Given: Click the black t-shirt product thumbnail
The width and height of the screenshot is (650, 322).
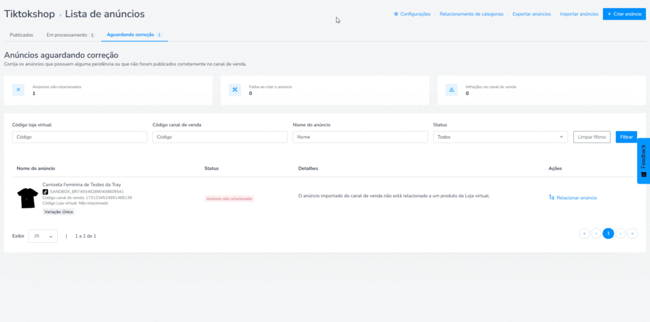Looking at the screenshot, I should click(x=27, y=198).
